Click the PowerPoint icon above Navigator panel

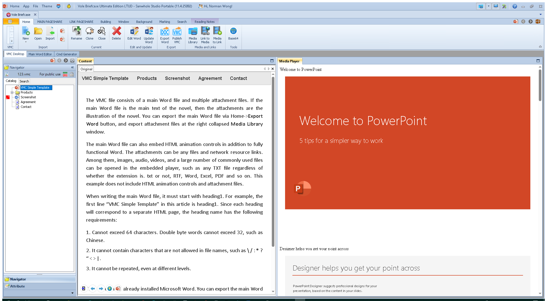pos(53,60)
